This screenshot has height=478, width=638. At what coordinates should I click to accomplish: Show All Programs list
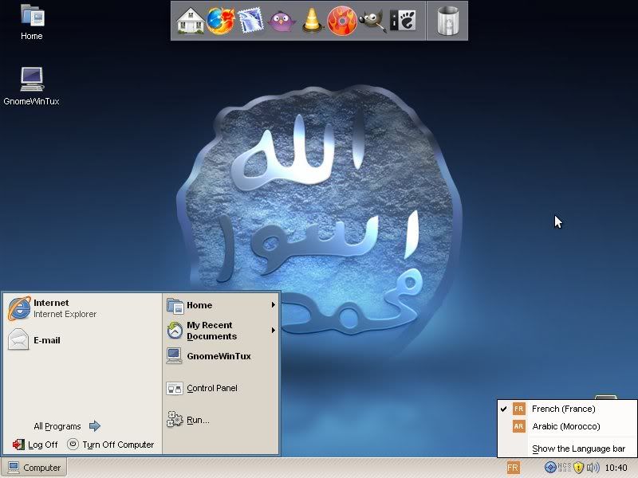tap(67, 426)
